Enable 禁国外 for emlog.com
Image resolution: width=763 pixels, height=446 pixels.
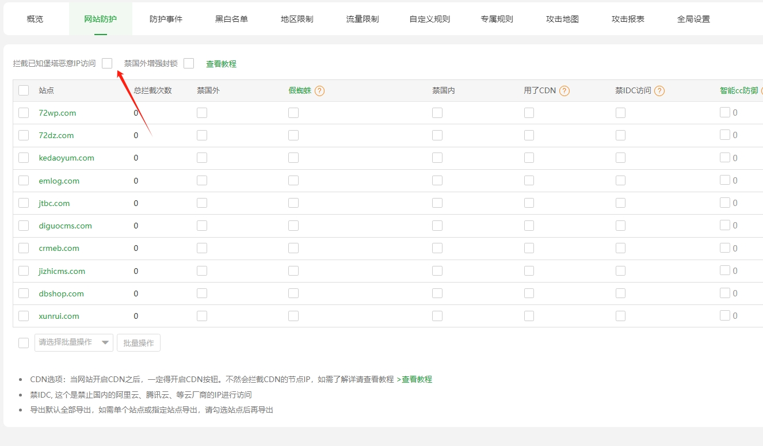pos(202,180)
